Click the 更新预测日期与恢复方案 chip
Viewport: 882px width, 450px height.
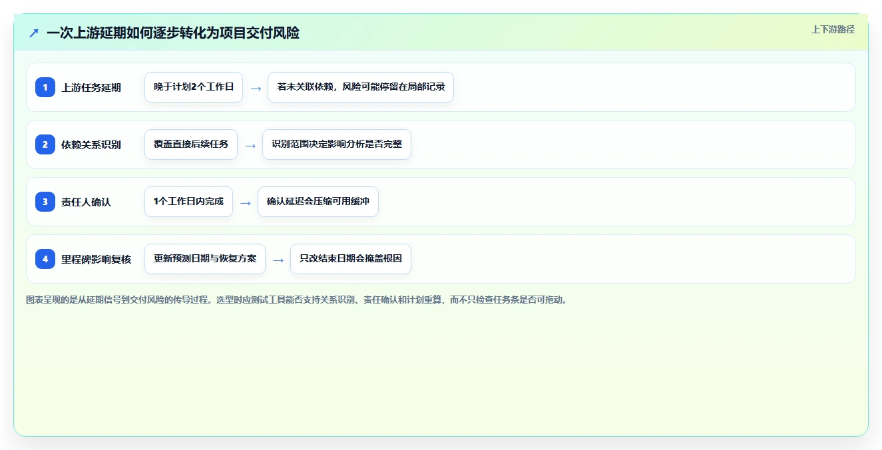(x=205, y=259)
